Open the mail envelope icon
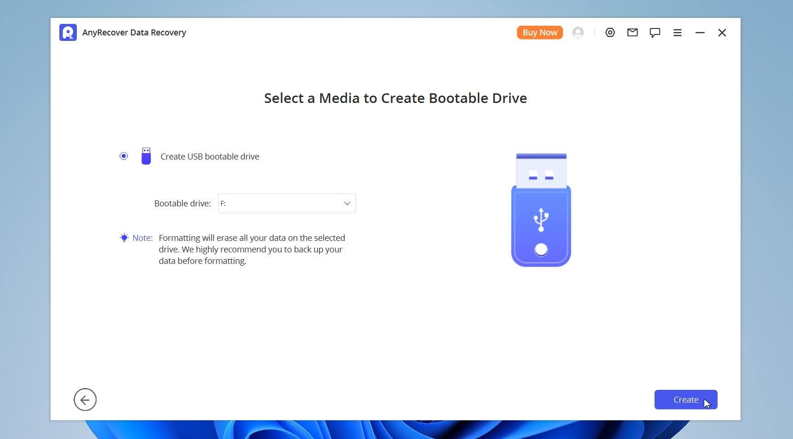Screen dimensions: 793x439 click(x=632, y=33)
